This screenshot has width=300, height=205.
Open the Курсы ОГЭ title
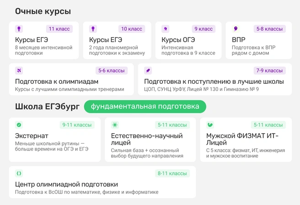(178, 40)
